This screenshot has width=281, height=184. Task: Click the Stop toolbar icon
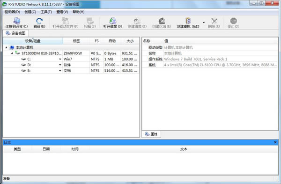click(x=233, y=21)
